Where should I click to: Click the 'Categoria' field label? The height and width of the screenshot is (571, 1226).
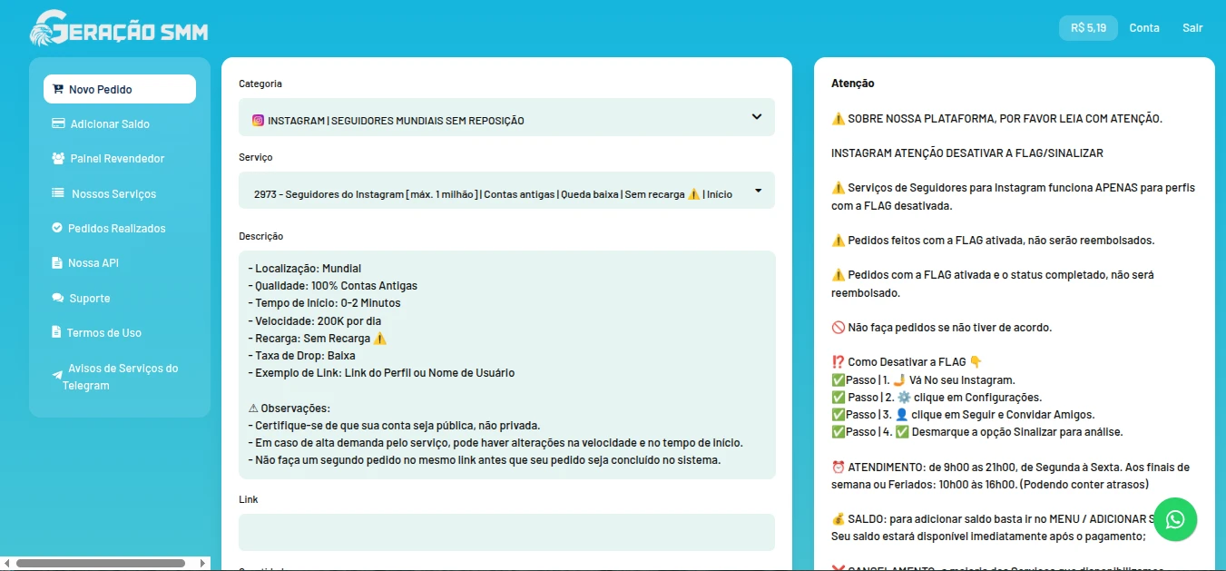click(260, 84)
